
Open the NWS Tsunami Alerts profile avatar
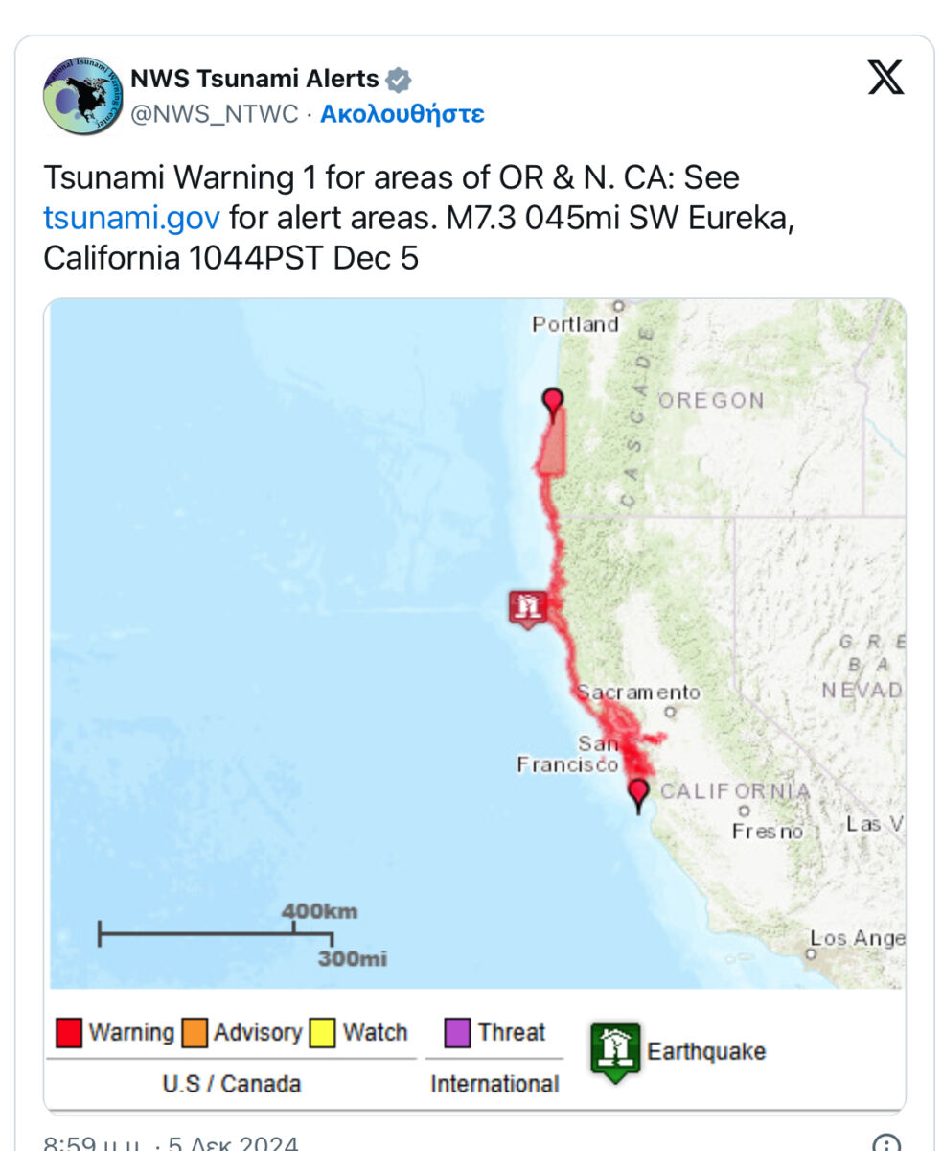tap(83, 95)
